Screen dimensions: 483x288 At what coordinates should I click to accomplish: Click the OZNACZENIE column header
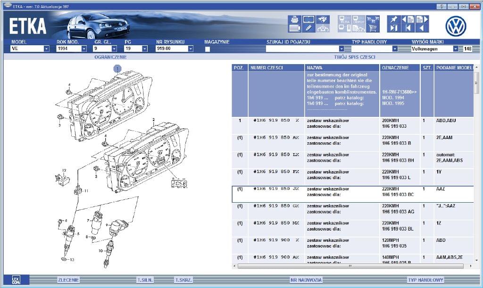pos(400,68)
